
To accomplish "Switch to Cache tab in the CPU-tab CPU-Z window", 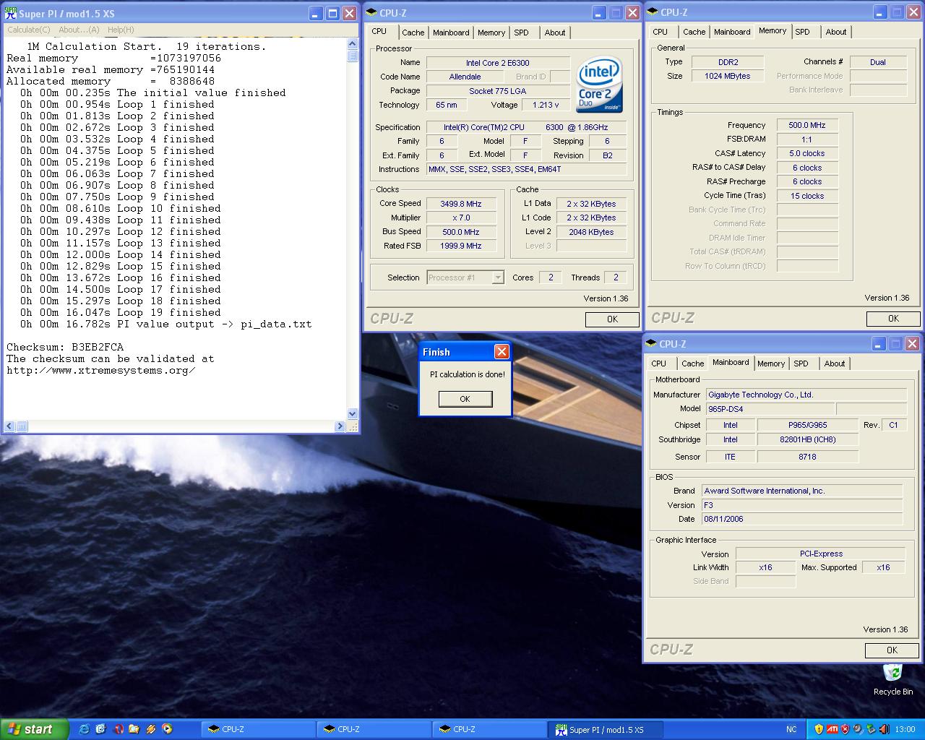I will coord(413,33).
